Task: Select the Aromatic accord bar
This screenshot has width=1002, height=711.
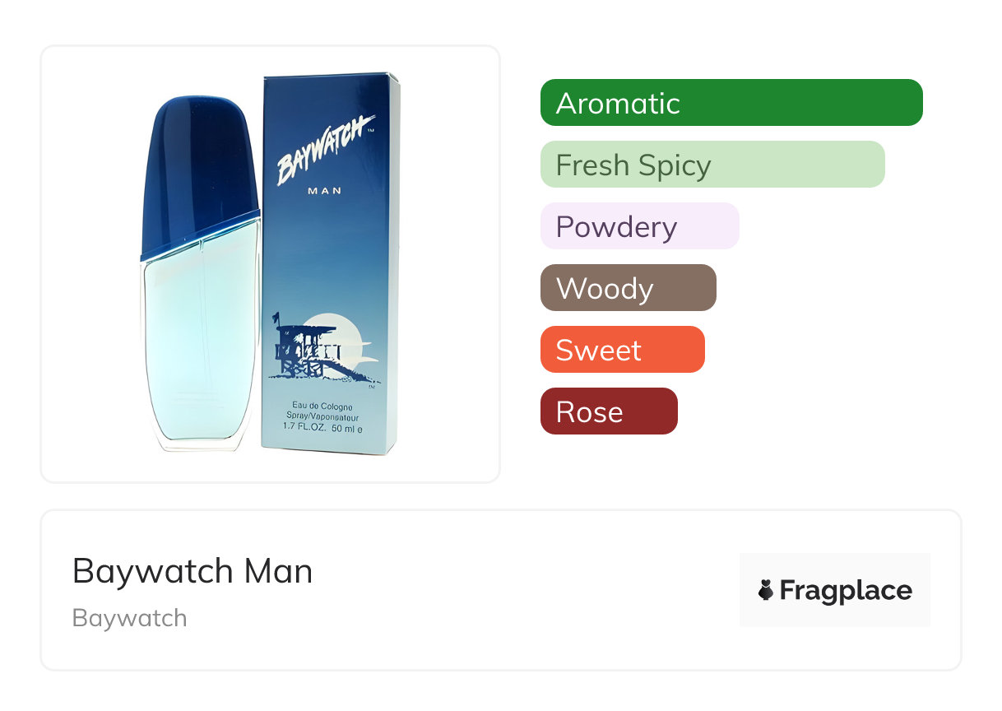Action: coord(731,103)
